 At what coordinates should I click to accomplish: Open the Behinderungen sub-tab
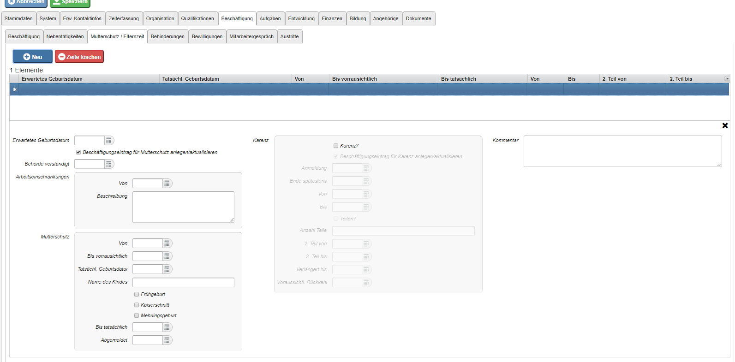tap(167, 36)
